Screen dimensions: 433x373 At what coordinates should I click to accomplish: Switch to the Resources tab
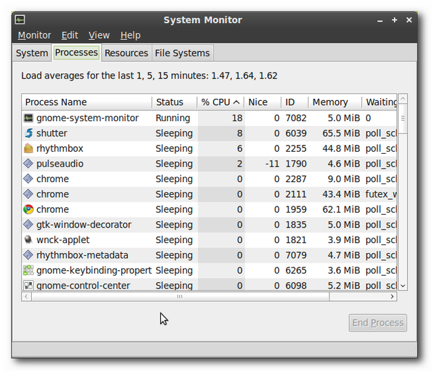pyautogui.click(x=127, y=53)
